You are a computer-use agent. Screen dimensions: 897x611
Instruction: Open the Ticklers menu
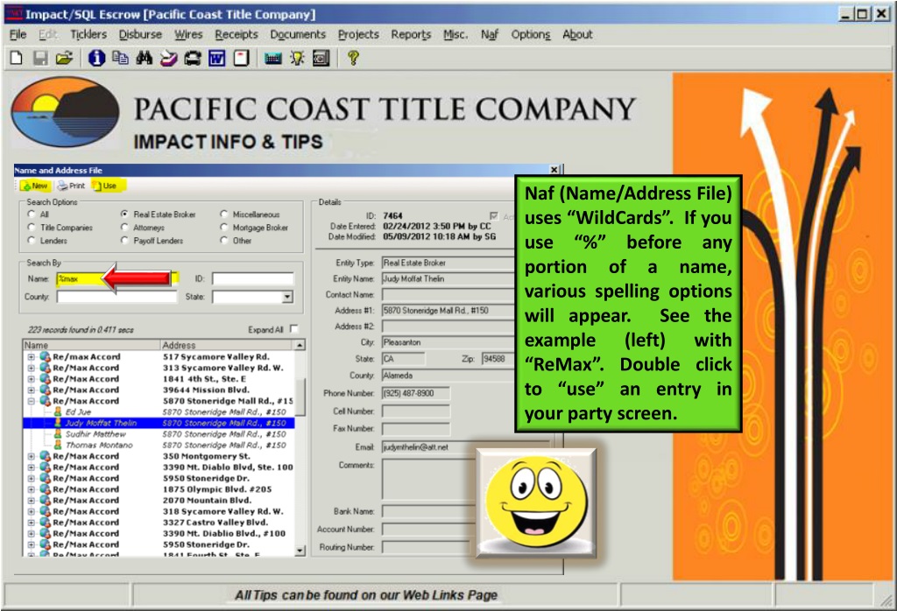tap(88, 34)
